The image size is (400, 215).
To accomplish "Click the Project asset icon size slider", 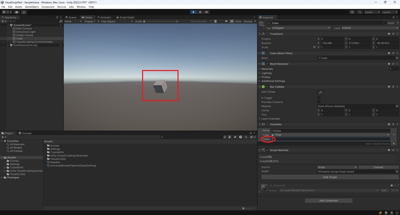I will click(x=248, y=208).
